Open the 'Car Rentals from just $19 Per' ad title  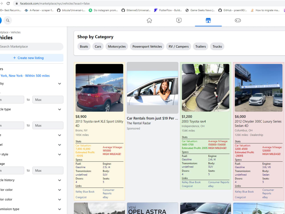point(152,118)
